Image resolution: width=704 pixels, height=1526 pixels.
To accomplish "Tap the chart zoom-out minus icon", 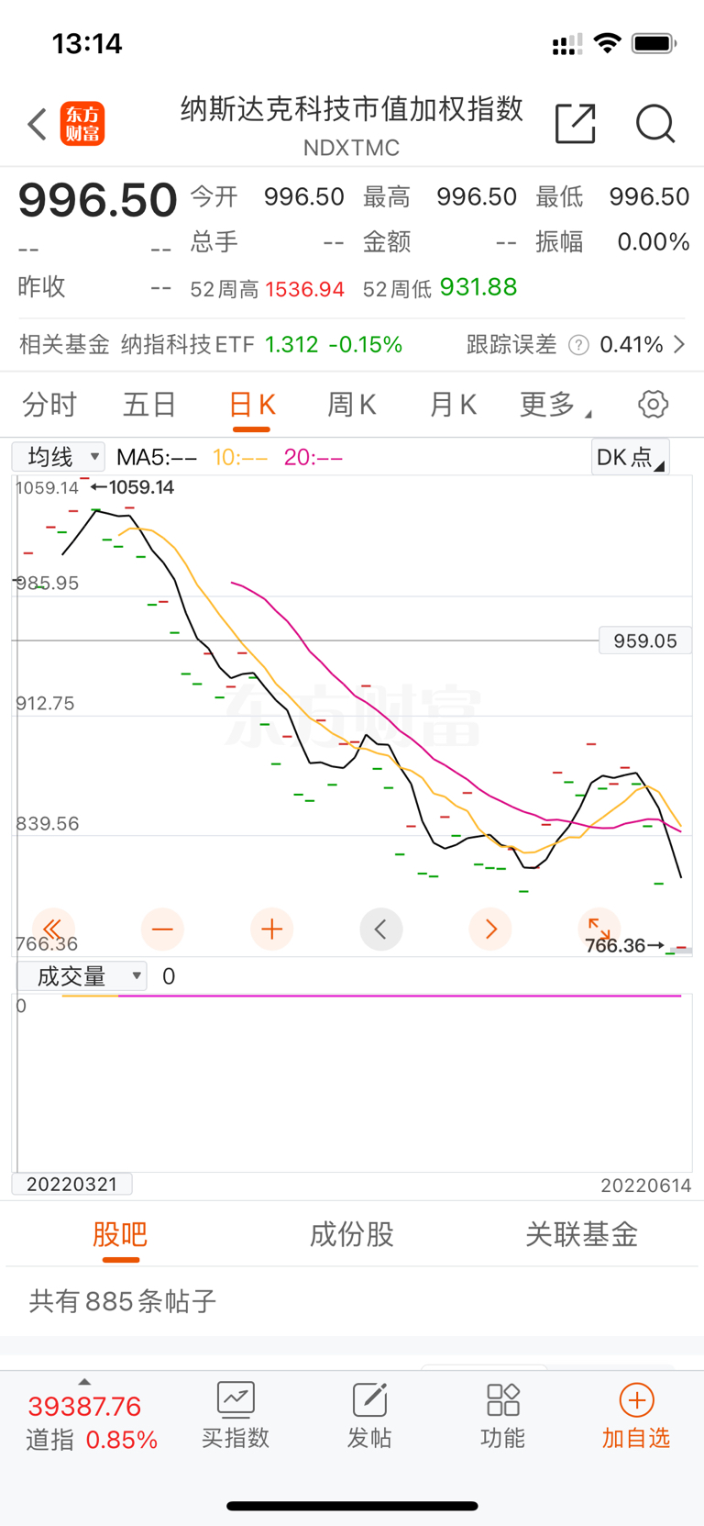I will pos(162,930).
